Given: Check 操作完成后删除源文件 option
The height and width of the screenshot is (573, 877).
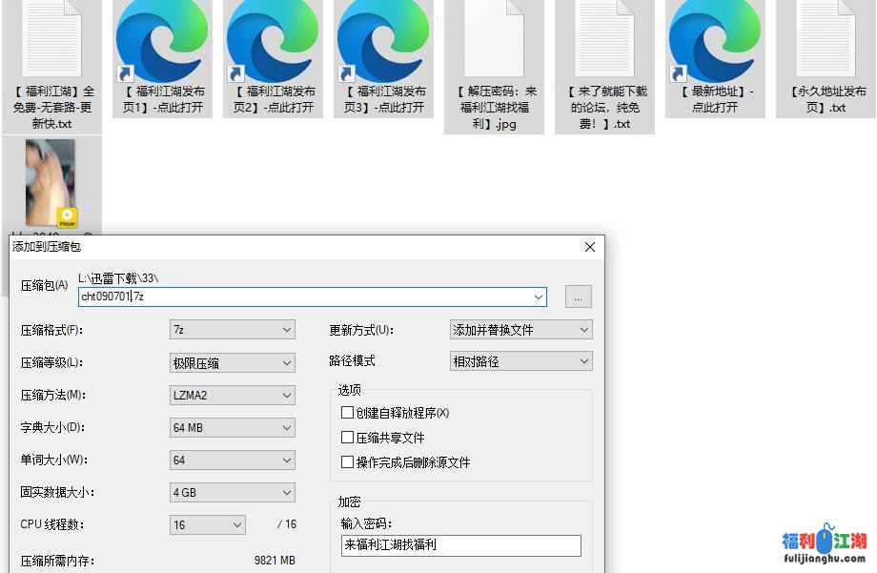Looking at the screenshot, I should point(348,462).
